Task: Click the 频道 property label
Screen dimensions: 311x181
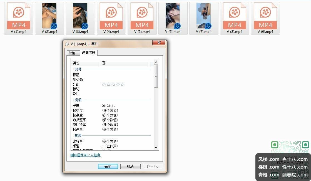Action: pos(76,146)
